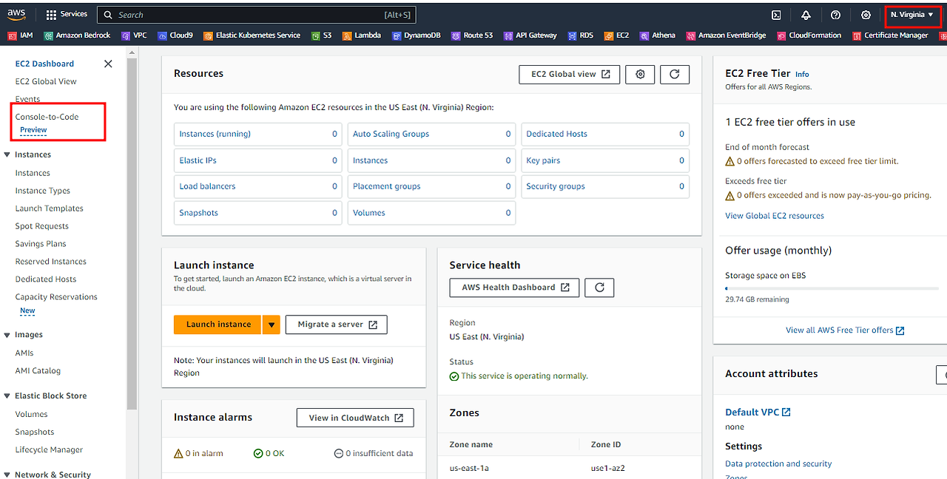947x479 pixels.
Task: Open the API Gateway shortcut
Action: (530, 35)
